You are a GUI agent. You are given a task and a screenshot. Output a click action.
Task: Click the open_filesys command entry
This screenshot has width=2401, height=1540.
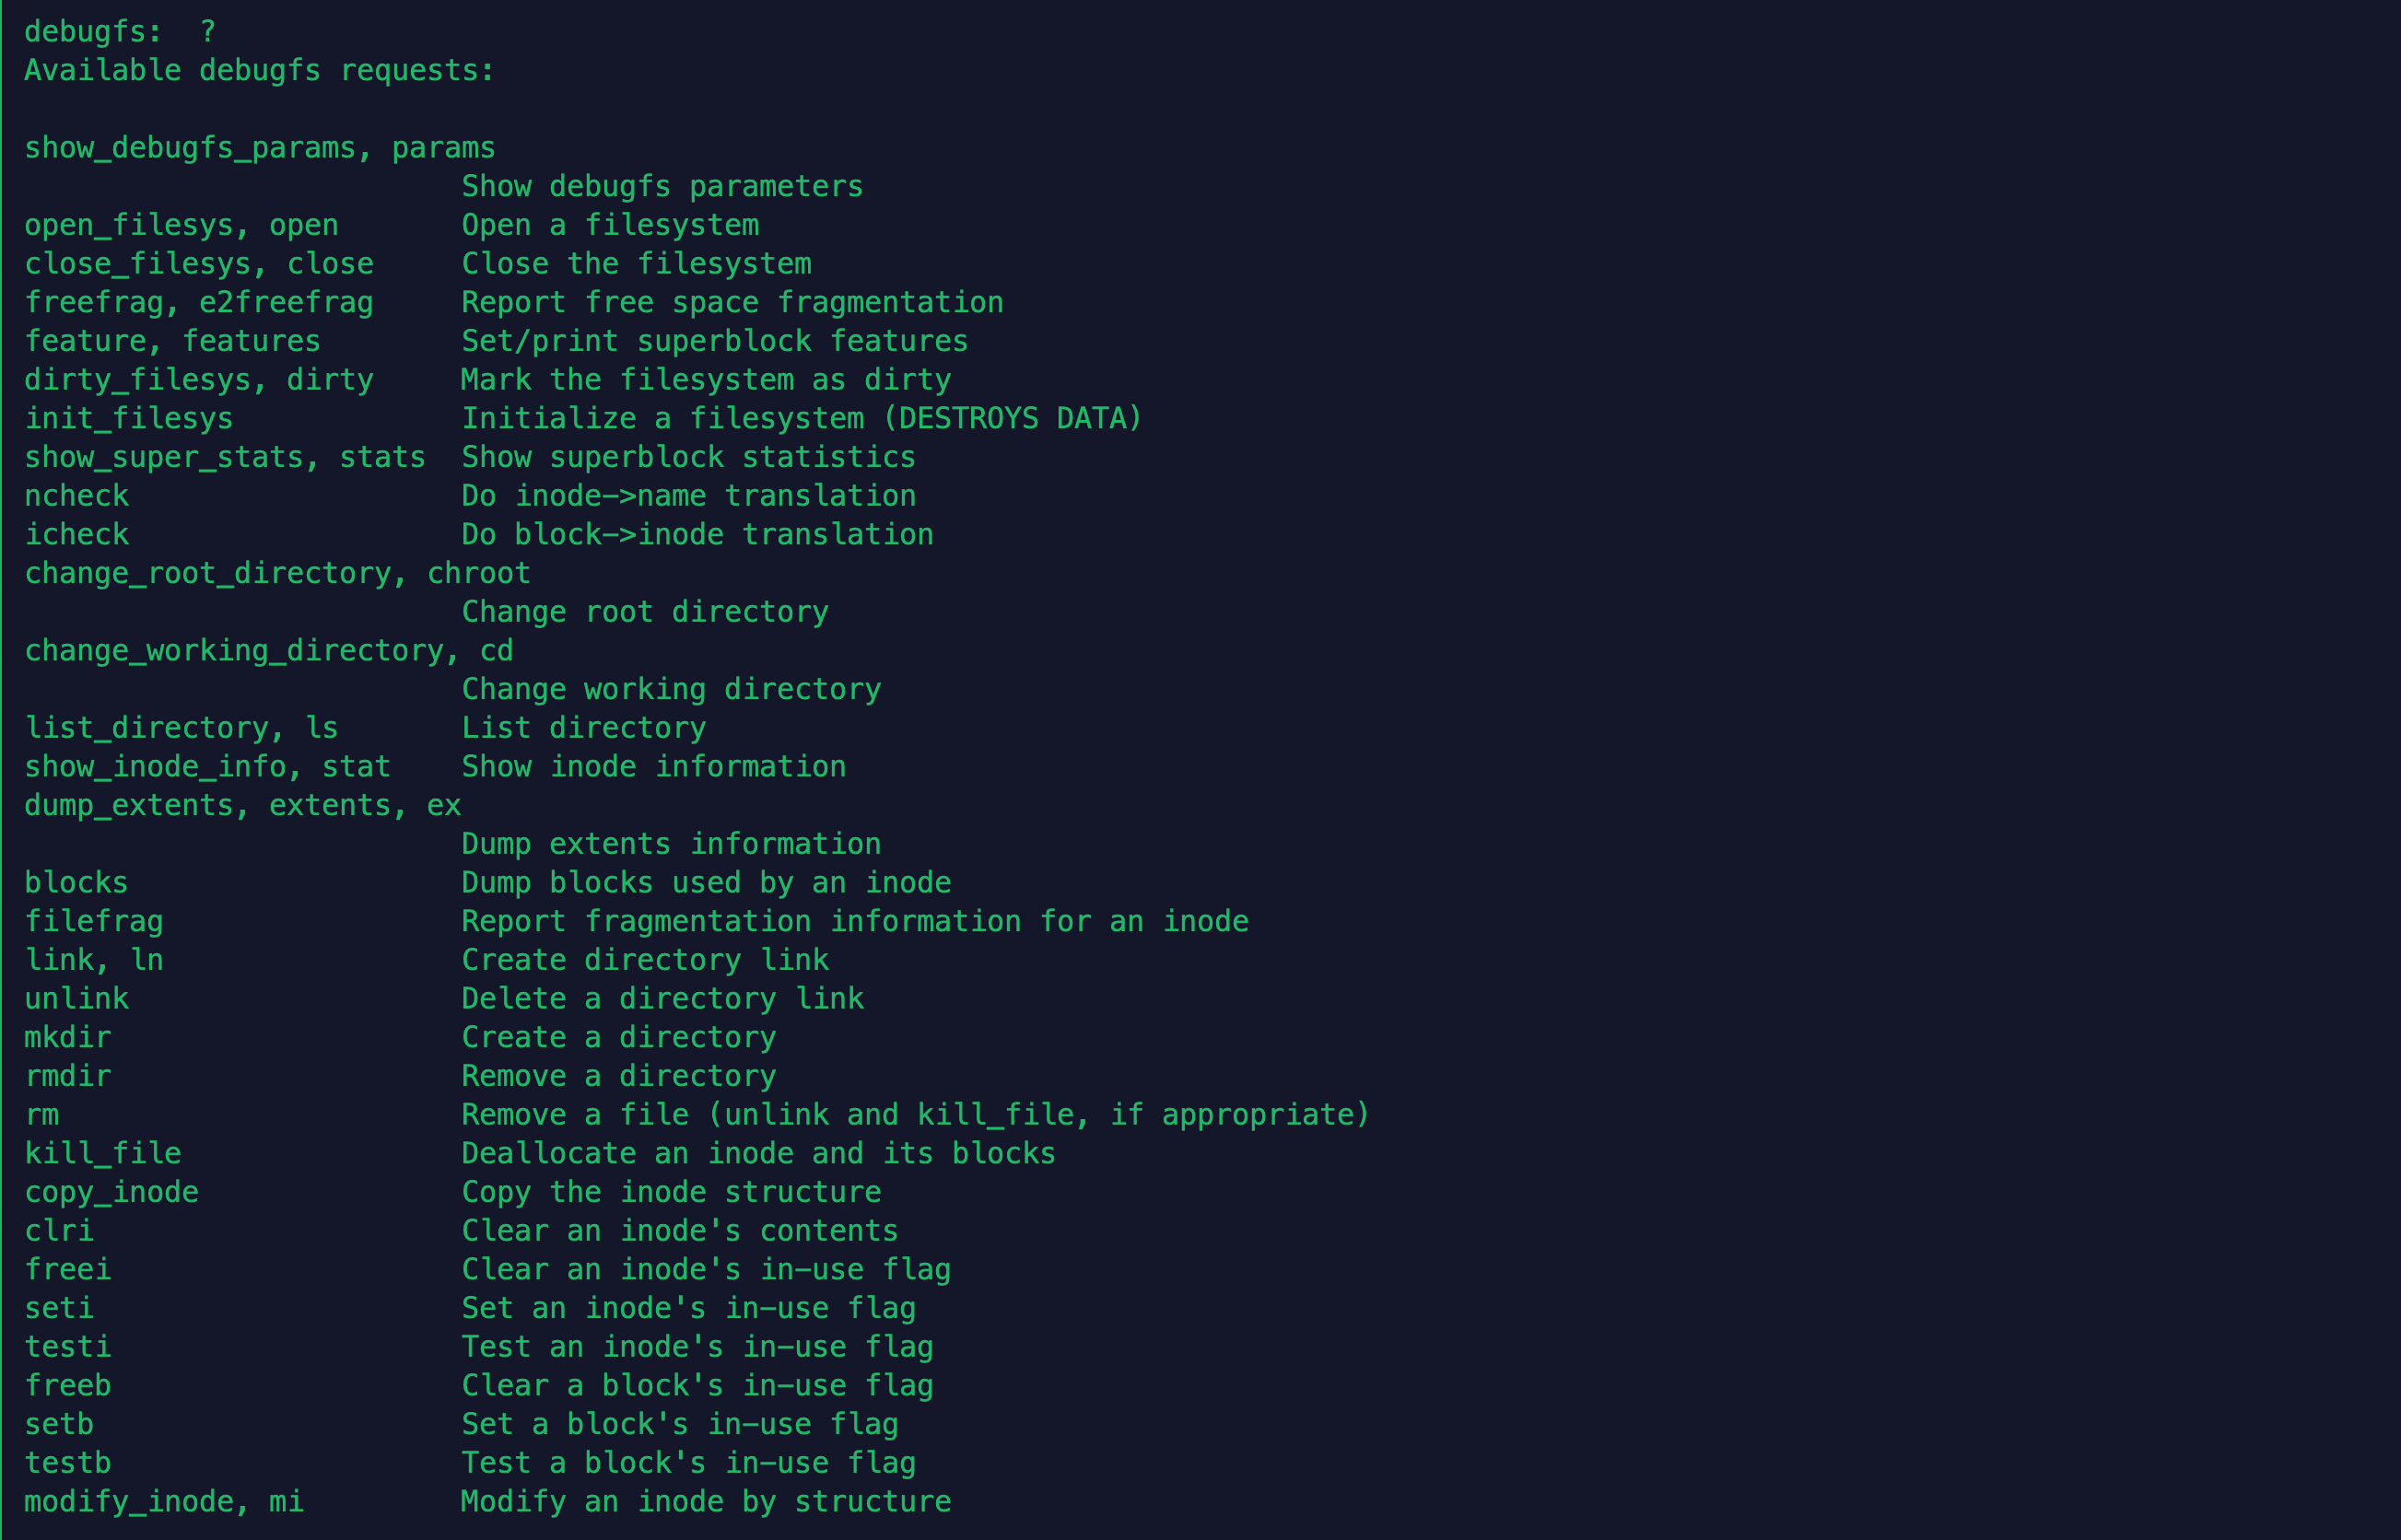coord(128,225)
